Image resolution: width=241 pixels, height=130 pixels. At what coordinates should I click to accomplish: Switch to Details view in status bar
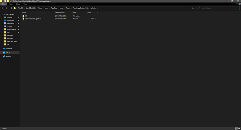(236, 129)
